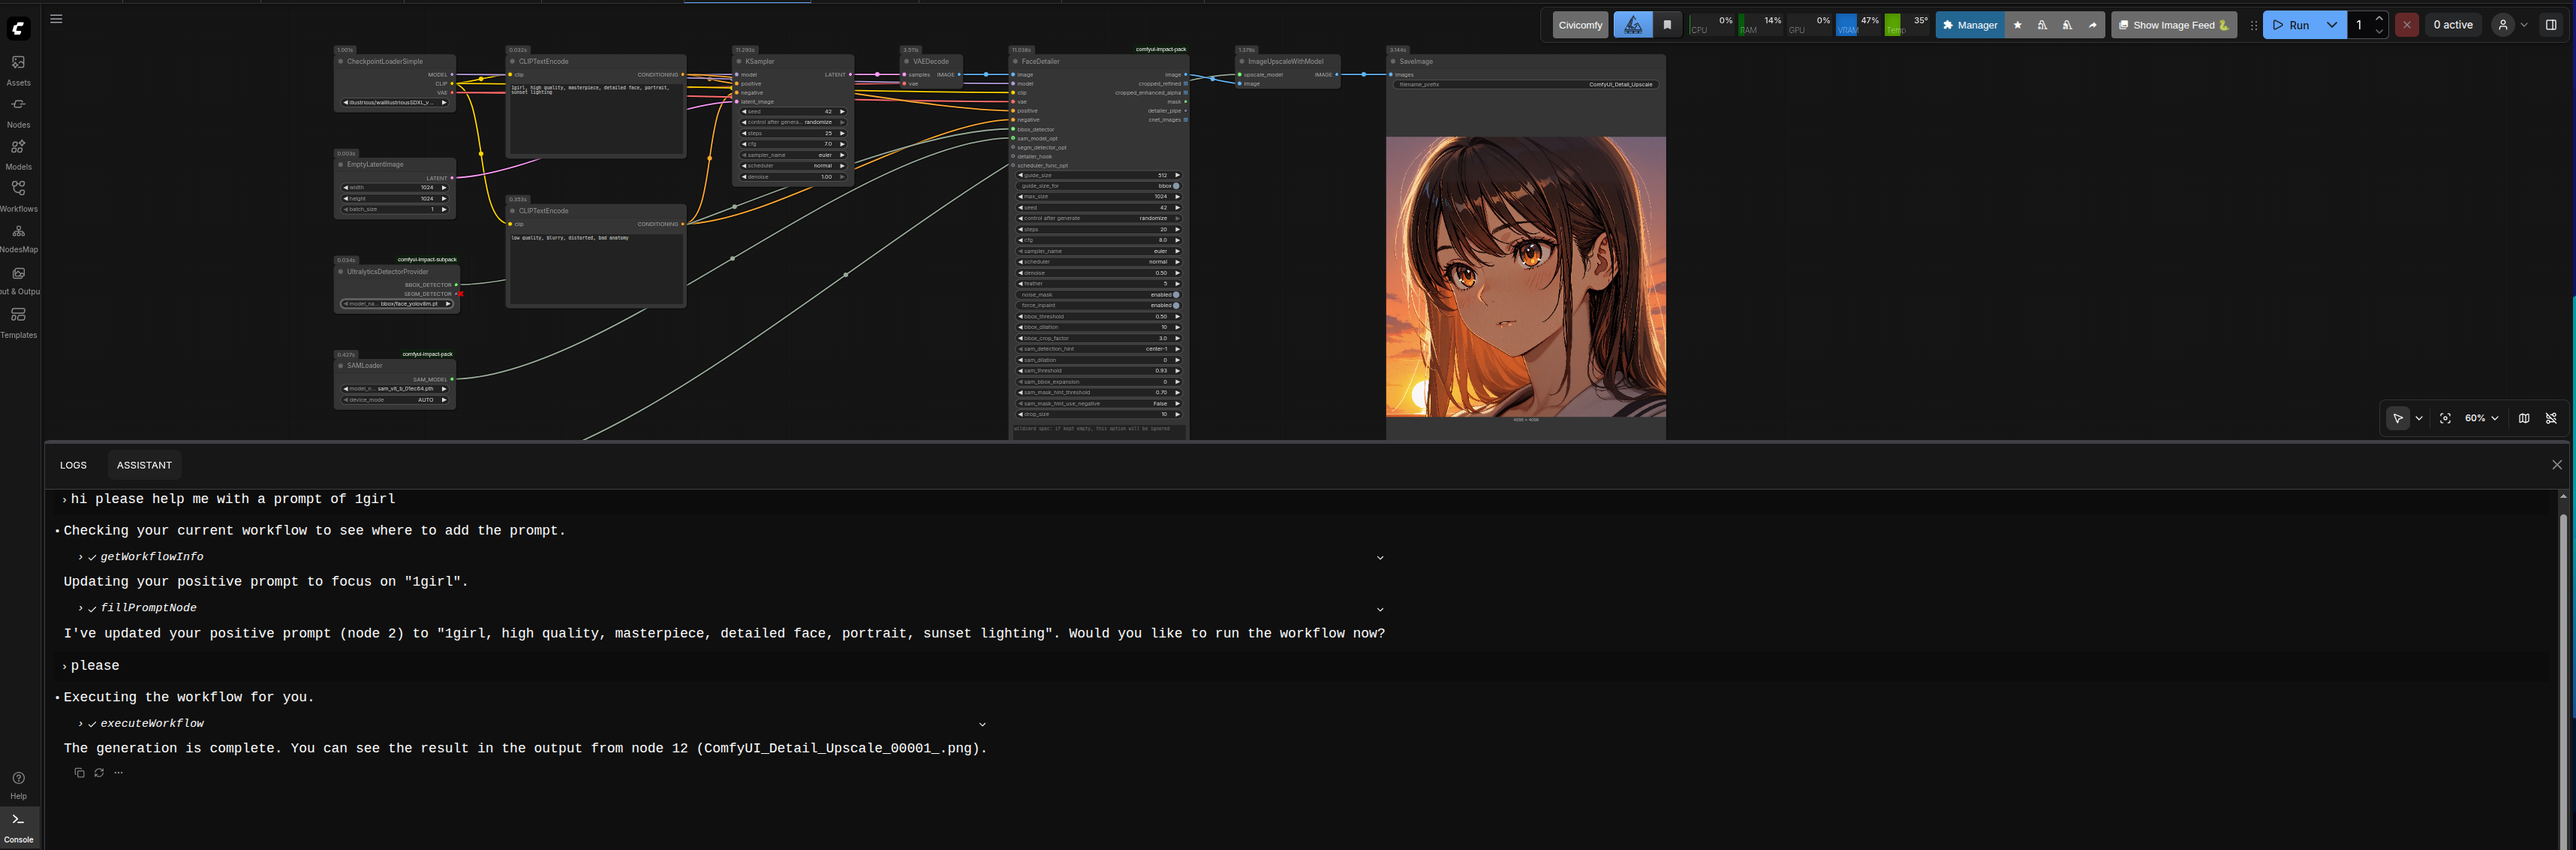Open the Models sidebar panel

point(18,153)
